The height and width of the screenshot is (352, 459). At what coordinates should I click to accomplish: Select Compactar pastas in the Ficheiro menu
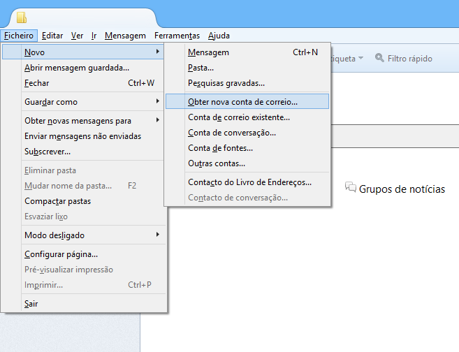[x=57, y=201]
